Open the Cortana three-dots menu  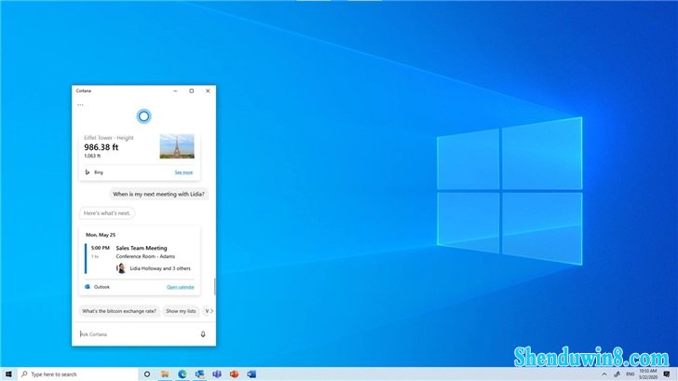[x=80, y=104]
